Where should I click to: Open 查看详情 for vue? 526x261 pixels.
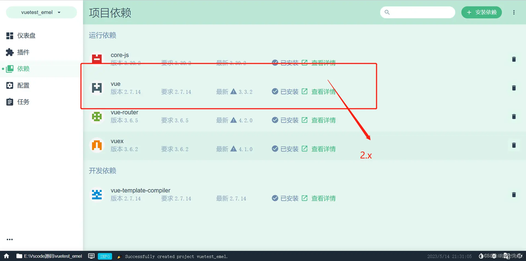coord(324,92)
